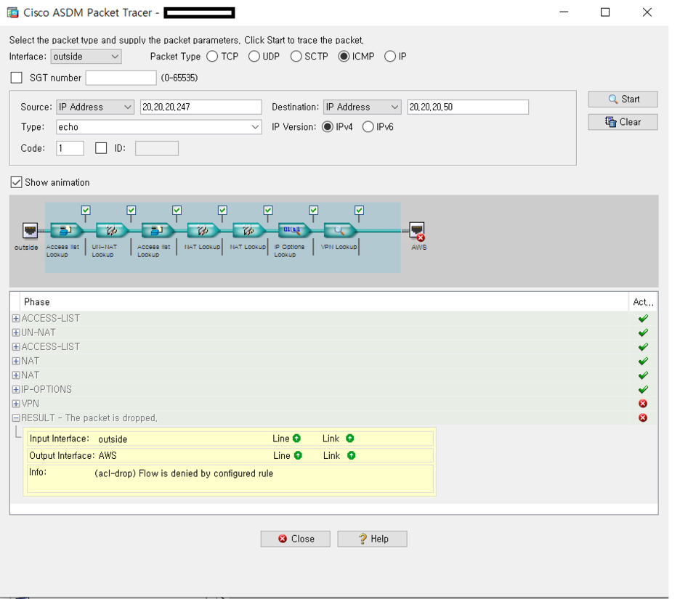The width and height of the screenshot is (680, 599).
Task: Expand the first ACCESS-LIST phase row
Action: (16, 319)
